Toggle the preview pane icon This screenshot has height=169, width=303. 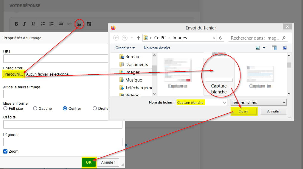coord(274,48)
